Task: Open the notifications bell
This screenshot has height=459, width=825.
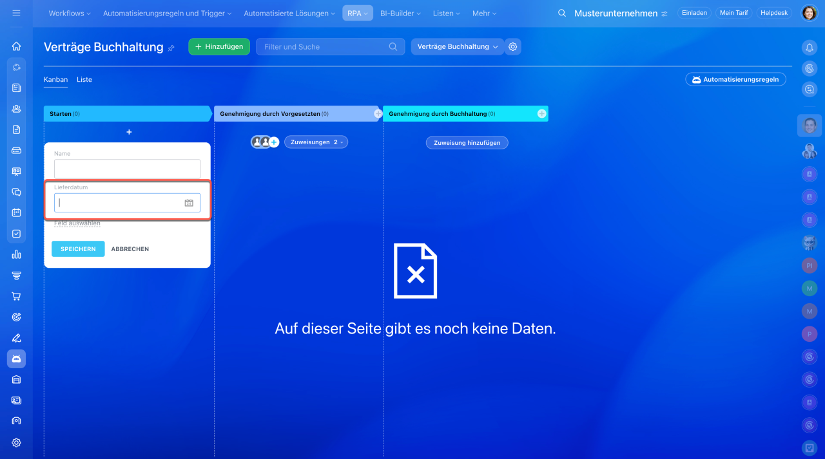Action: (809, 47)
